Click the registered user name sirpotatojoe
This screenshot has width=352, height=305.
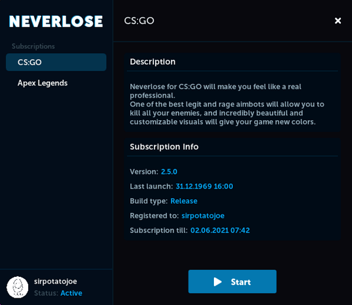[x=203, y=215]
